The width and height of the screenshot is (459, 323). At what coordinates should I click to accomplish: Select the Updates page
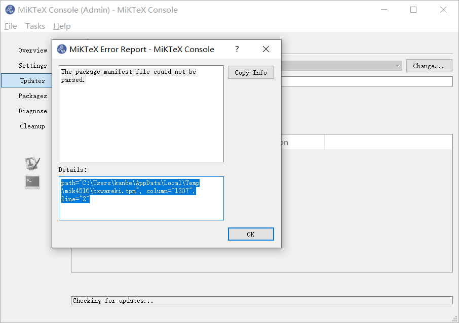[31, 80]
